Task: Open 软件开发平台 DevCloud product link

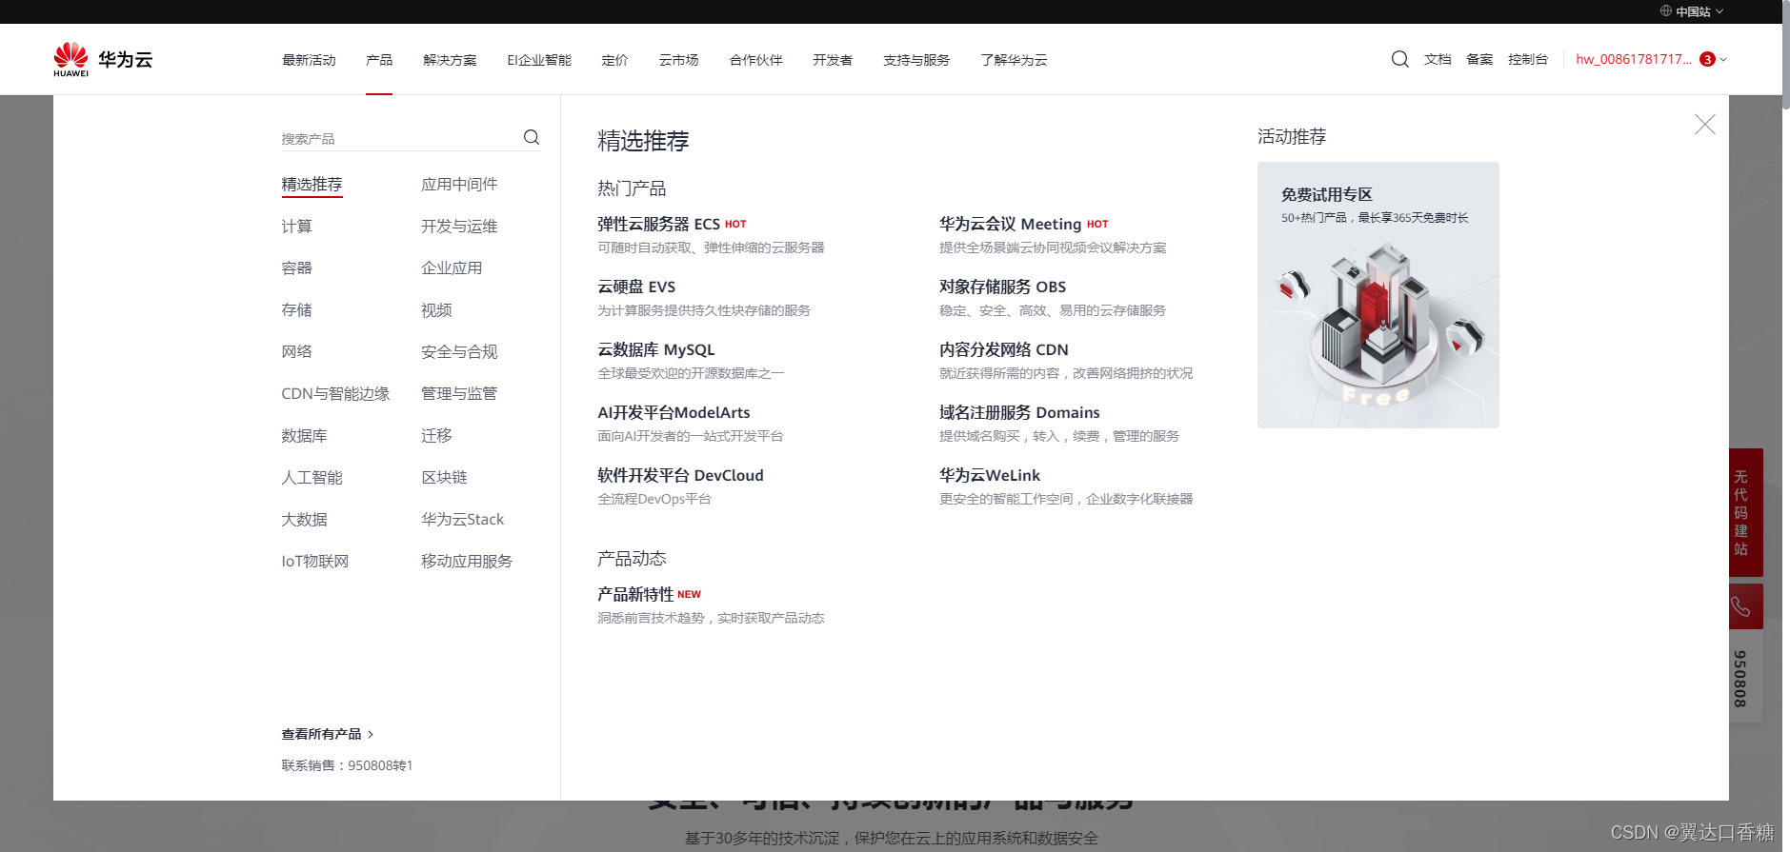Action: (x=680, y=476)
